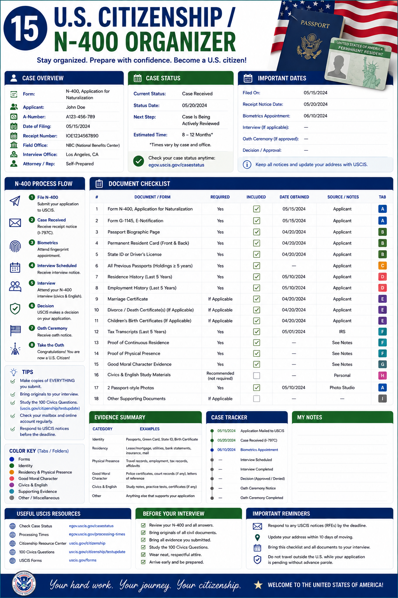Open uscis.gov/citizenship/testupdate link in Tips
398x598 pixels.
(50, 408)
